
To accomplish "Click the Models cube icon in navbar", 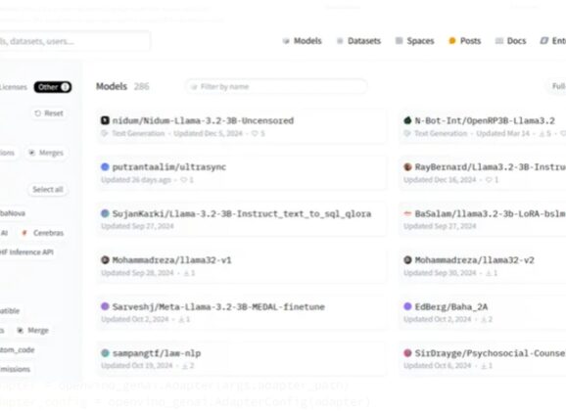I will pyautogui.click(x=286, y=41).
